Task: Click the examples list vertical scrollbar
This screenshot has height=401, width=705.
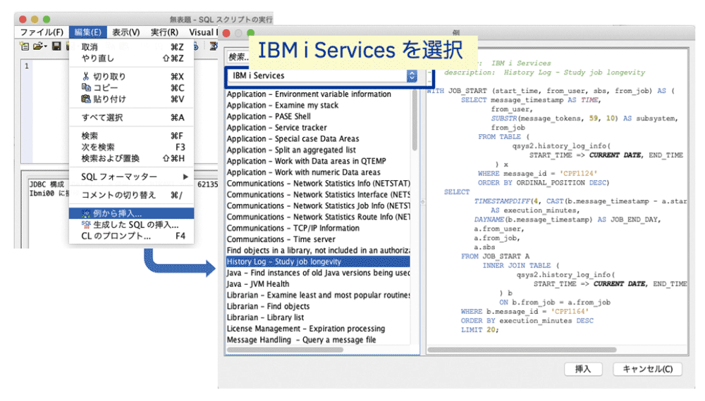Action: [x=415, y=121]
